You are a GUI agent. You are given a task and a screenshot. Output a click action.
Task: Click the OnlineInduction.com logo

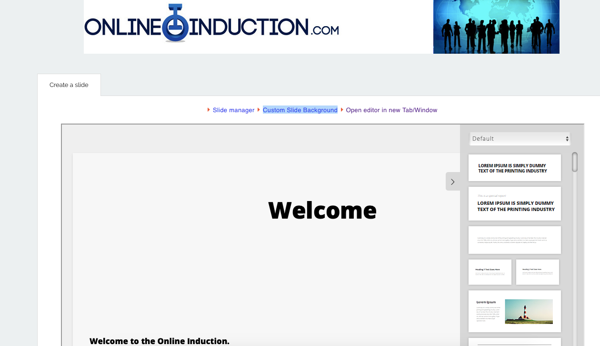click(211, 23)
